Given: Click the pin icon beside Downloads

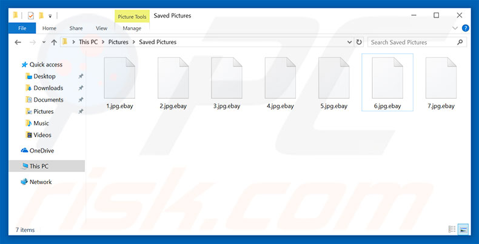Looking at the screenshot, I should [x=81, y=88].
